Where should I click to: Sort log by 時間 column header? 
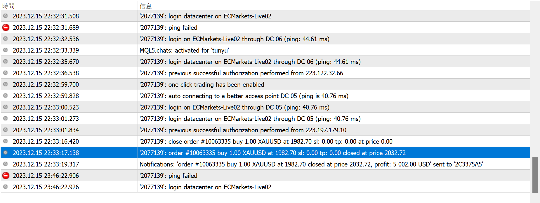pyautogui.click(x=8, y=6)
